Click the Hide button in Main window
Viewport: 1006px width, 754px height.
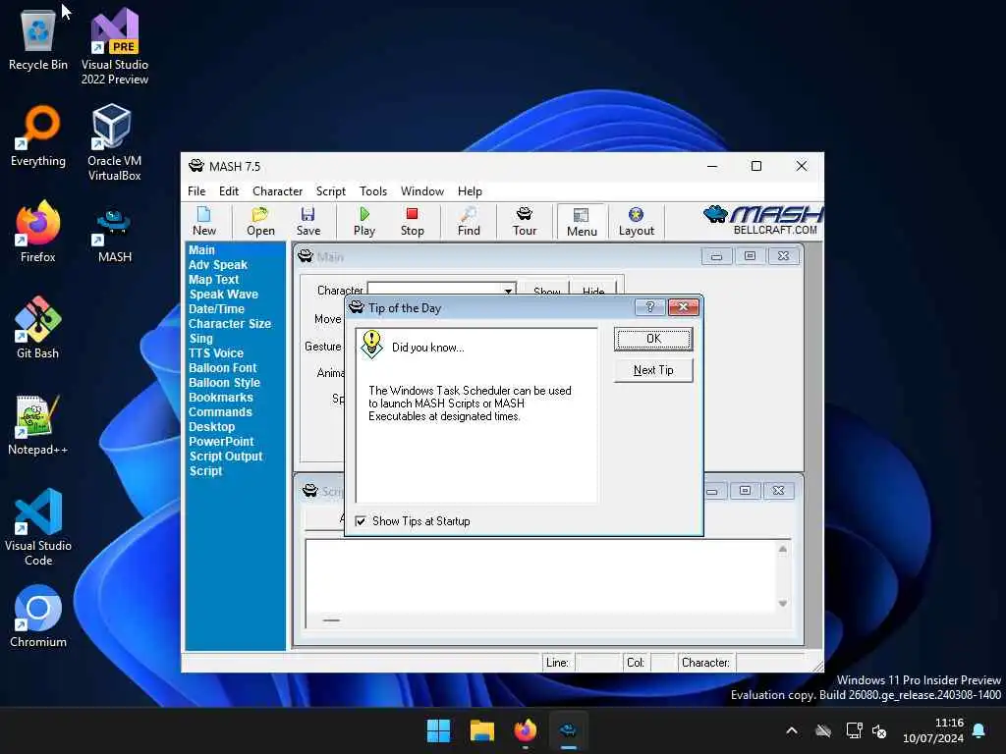point(593,291)
